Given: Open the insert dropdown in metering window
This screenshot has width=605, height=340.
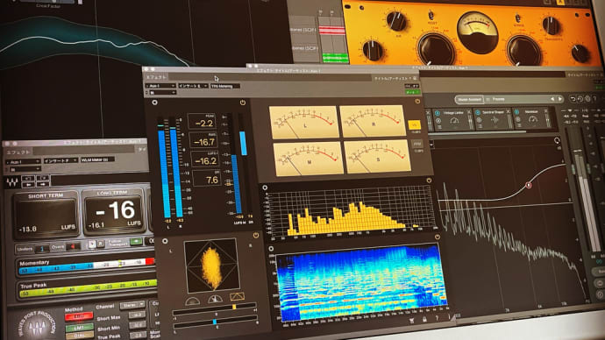Looking at the screenshot, I should tap(193, 86).
